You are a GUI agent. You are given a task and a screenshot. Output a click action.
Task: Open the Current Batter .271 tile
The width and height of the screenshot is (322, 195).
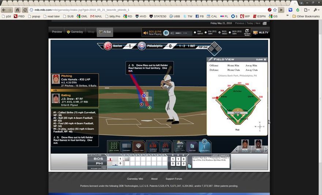point(165,147)
